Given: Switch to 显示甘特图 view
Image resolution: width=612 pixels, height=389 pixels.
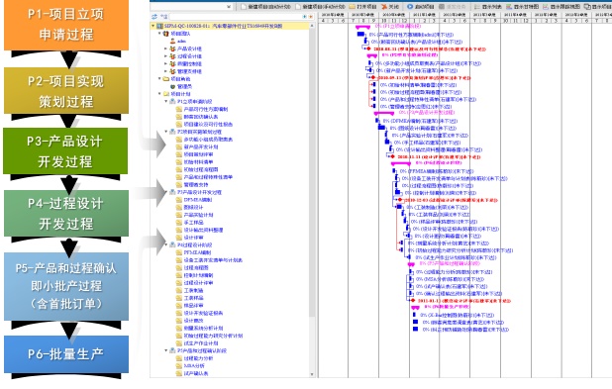Looking at the screenshot, I should click(522, 7).
